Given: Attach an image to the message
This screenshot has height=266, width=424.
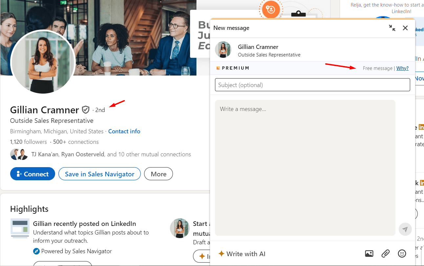Looking at the screenshot, I should click(369, 254).
